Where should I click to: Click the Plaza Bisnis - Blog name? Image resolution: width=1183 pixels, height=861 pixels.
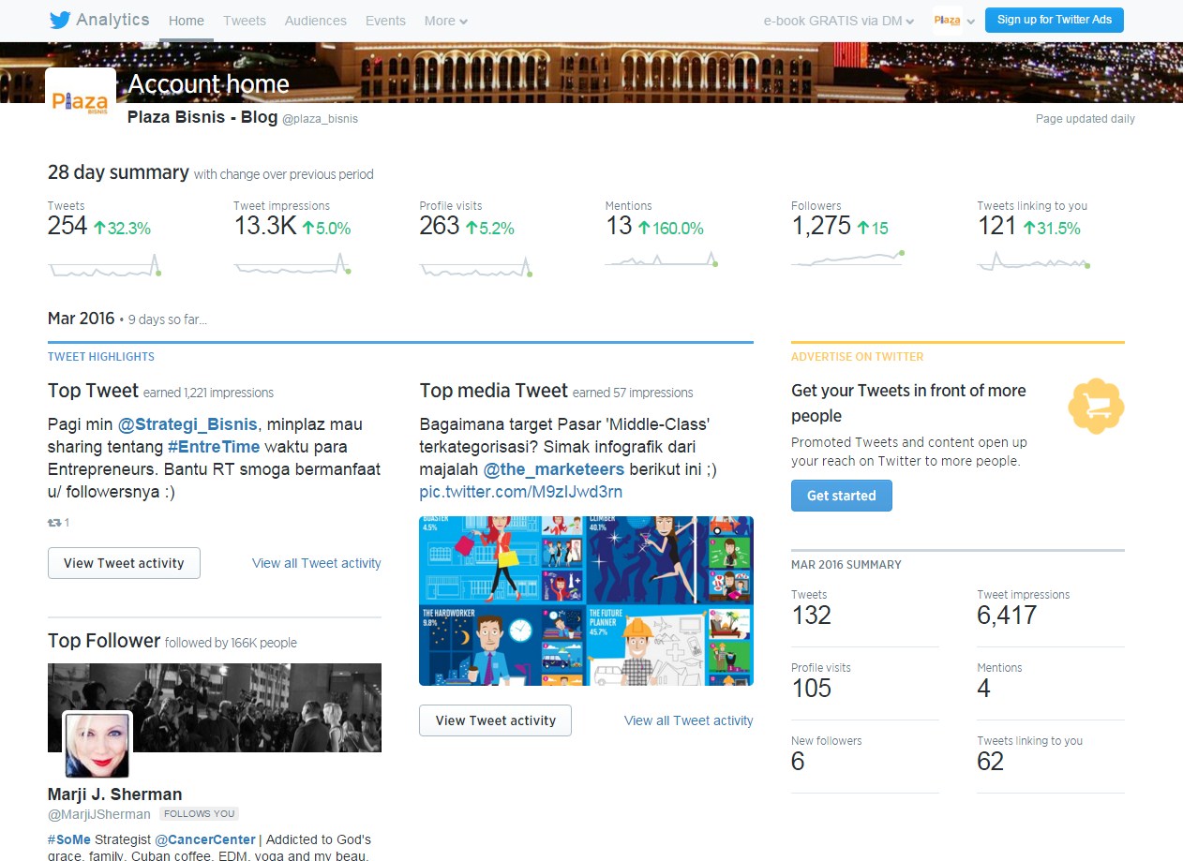click(202, 117)
